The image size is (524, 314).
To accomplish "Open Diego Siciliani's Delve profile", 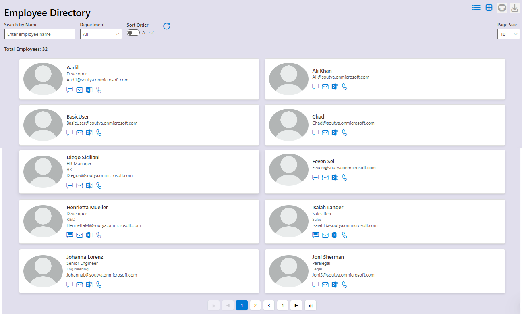I will tap(89, 185).
